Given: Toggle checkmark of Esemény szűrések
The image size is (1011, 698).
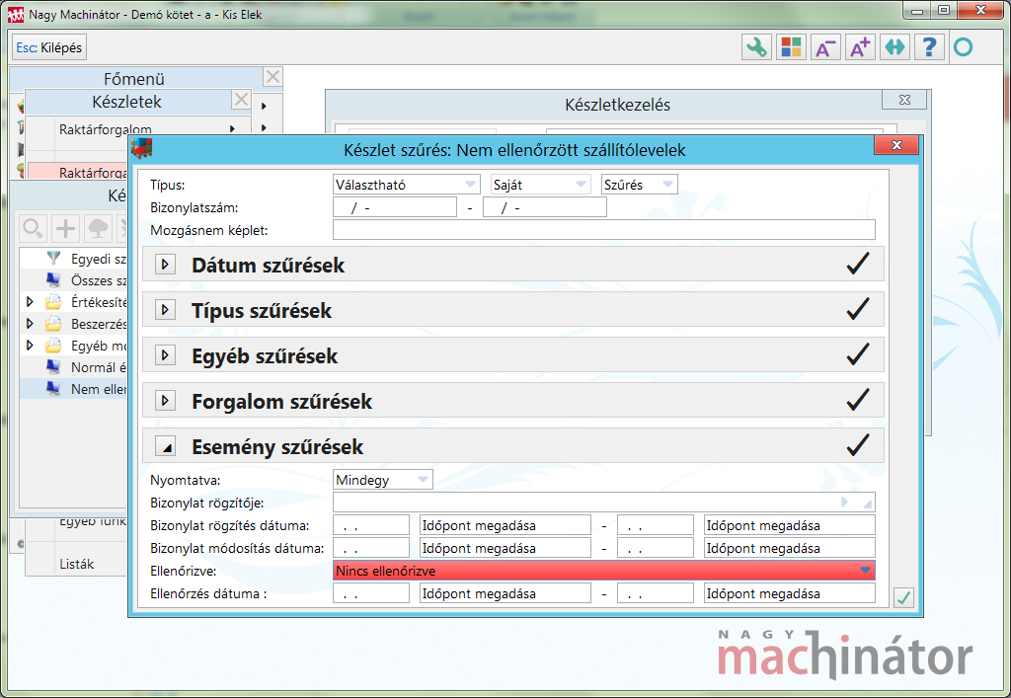Looking at the screenshot, I should pyautogui.click(x=858, y=445).
